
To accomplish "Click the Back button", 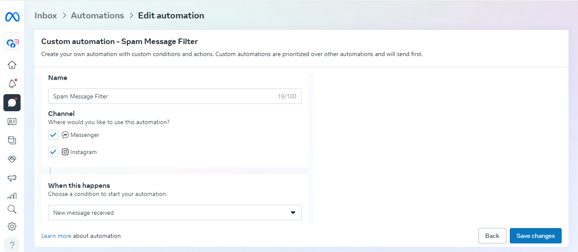I will pos(492,235).
